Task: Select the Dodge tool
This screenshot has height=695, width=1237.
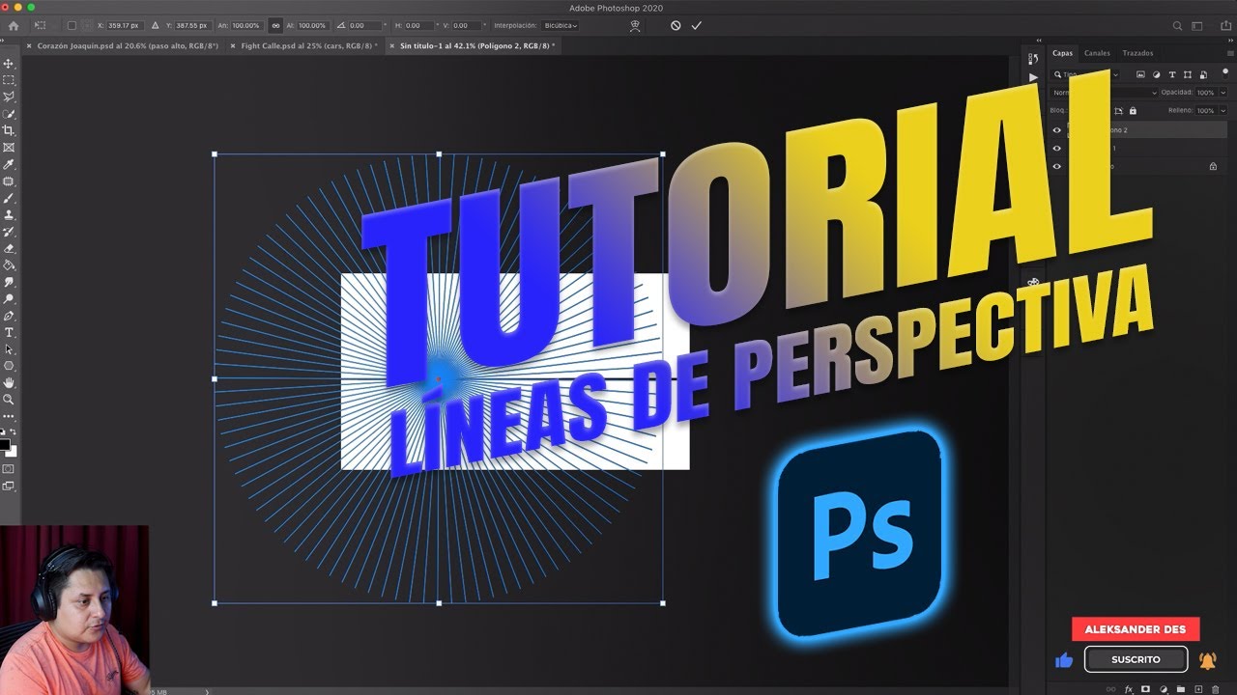Action: click(9, 298)
